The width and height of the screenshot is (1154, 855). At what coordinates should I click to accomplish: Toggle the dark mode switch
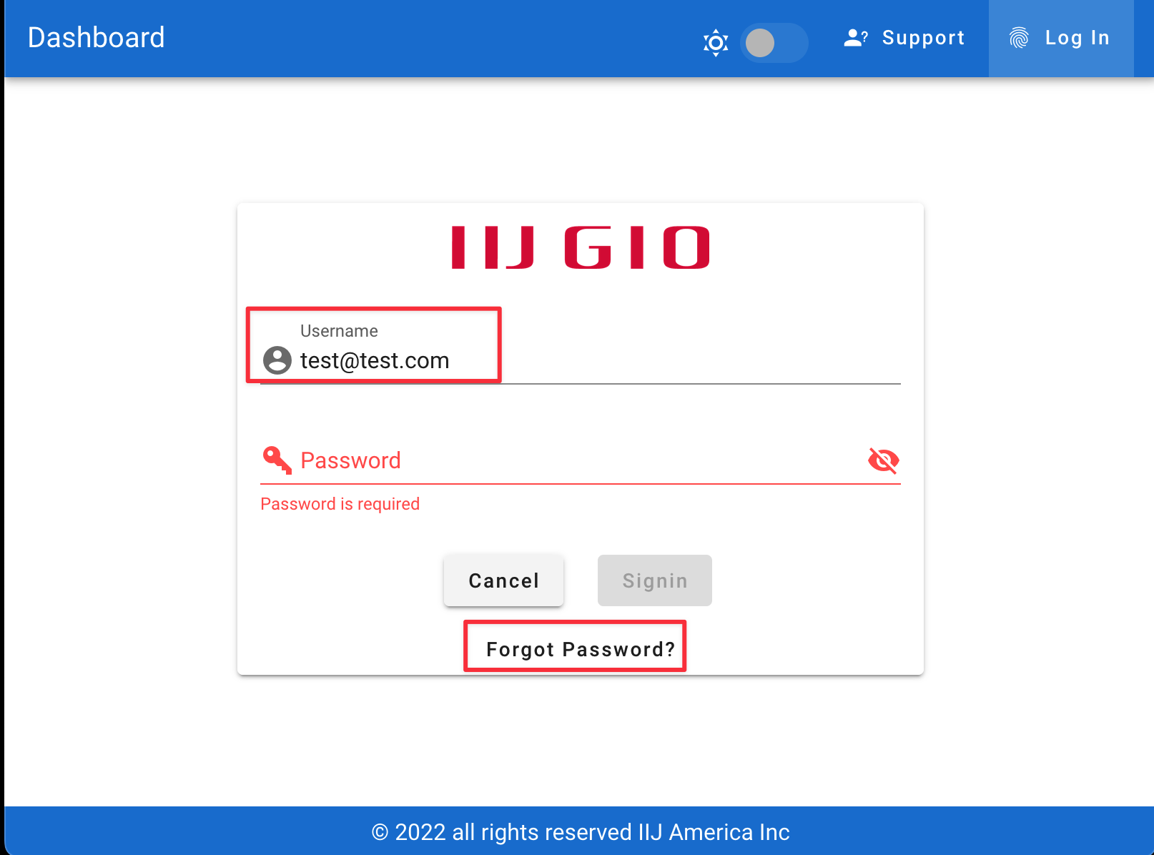point(774,43)
